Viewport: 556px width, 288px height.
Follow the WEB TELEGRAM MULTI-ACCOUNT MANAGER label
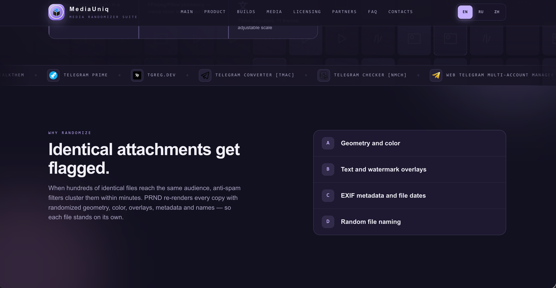pyautogui.click(x=500, y=75)
